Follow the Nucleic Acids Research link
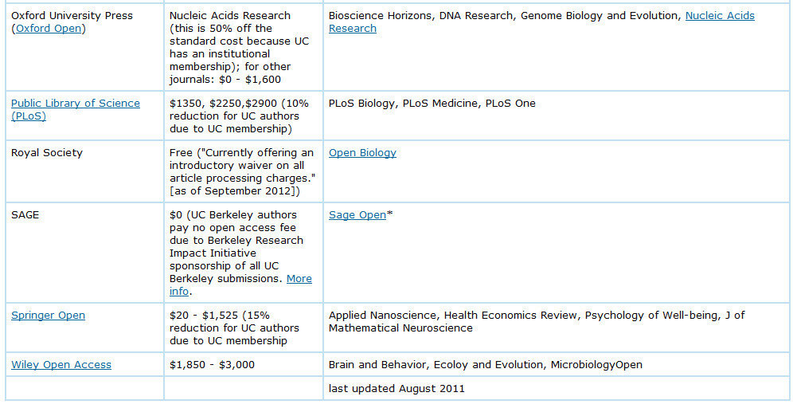793x412 pixels. tap(720, 16)
